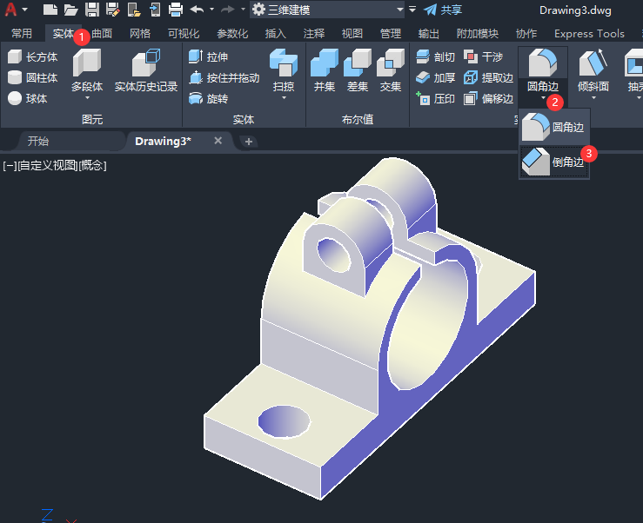
Task: Click the Undo arrow icon
Action: (x=198, y=9)
